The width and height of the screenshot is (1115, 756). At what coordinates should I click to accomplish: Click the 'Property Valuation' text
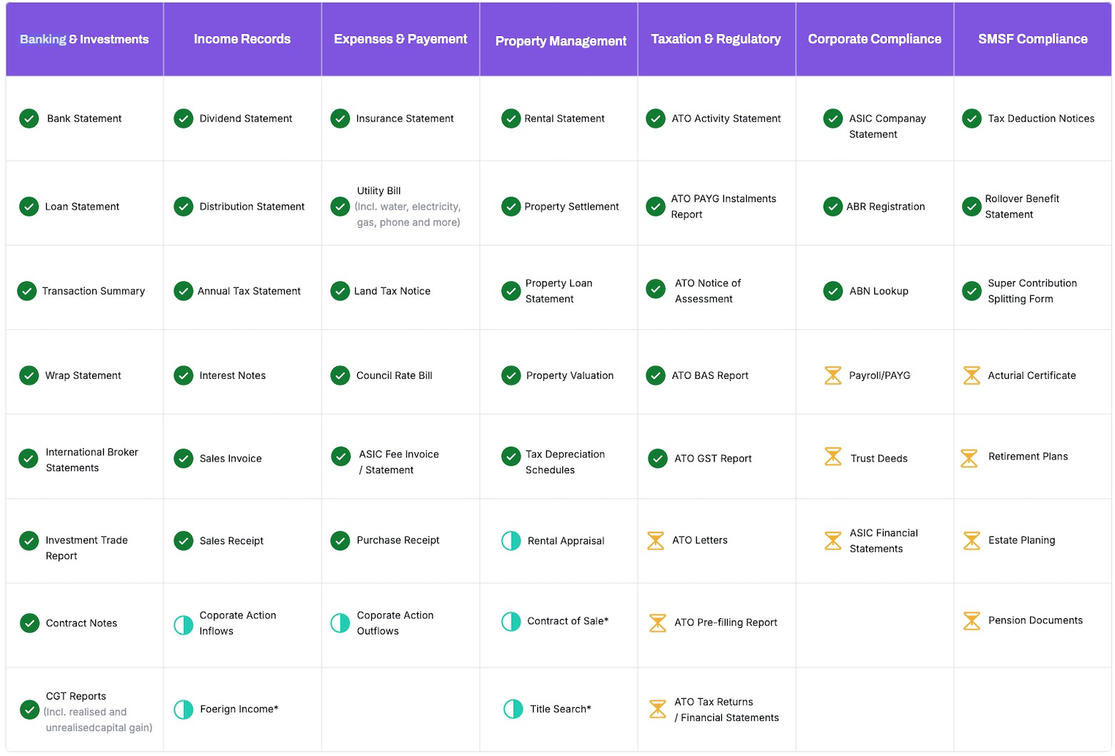(570, 375)
